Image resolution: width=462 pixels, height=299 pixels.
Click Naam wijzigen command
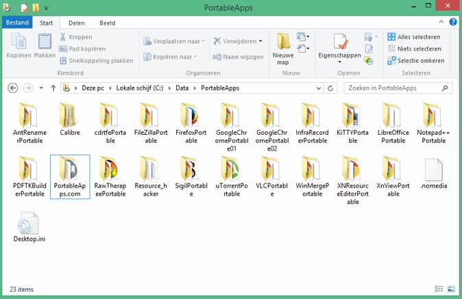[238, 57]
